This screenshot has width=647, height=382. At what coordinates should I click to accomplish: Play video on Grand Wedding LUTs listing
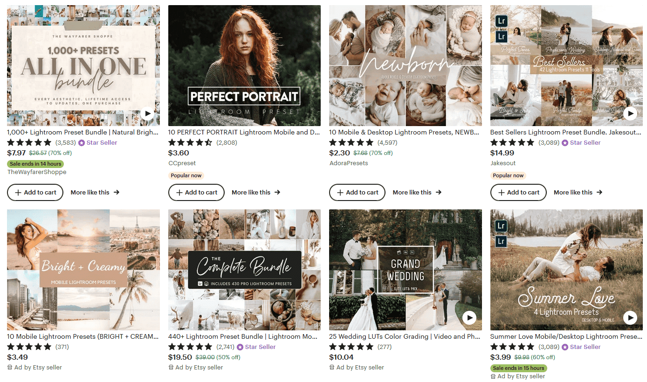click(x=469, y=318)
